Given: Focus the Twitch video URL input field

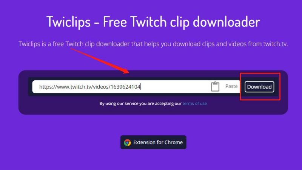Looking at the screenshot, I should (x=136, y=87).
